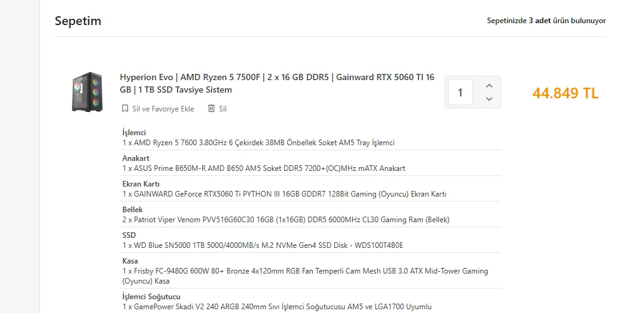
Task: Click the quantity input field showing 1
Action: coord(460,92)
